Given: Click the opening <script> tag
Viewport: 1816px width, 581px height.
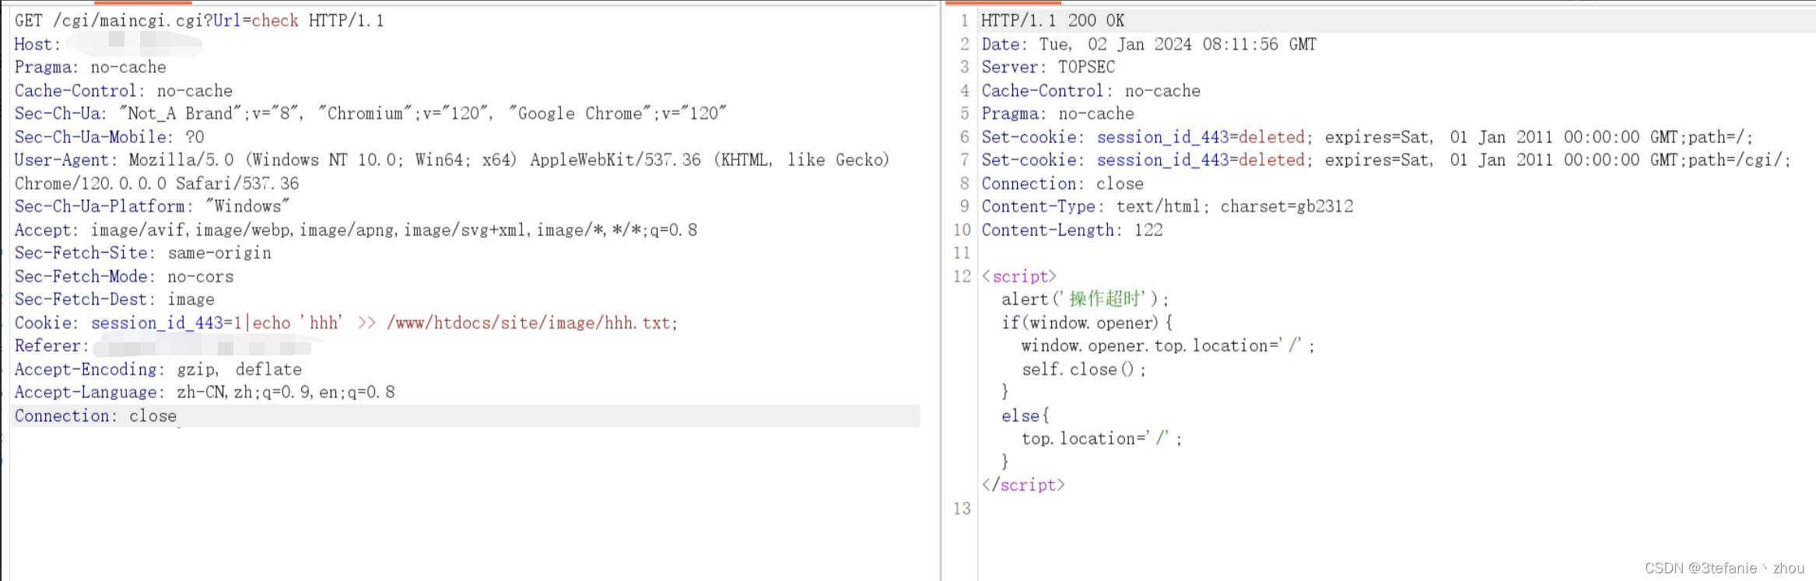Looking at the screenshot, I should (x=1019, y=277).
